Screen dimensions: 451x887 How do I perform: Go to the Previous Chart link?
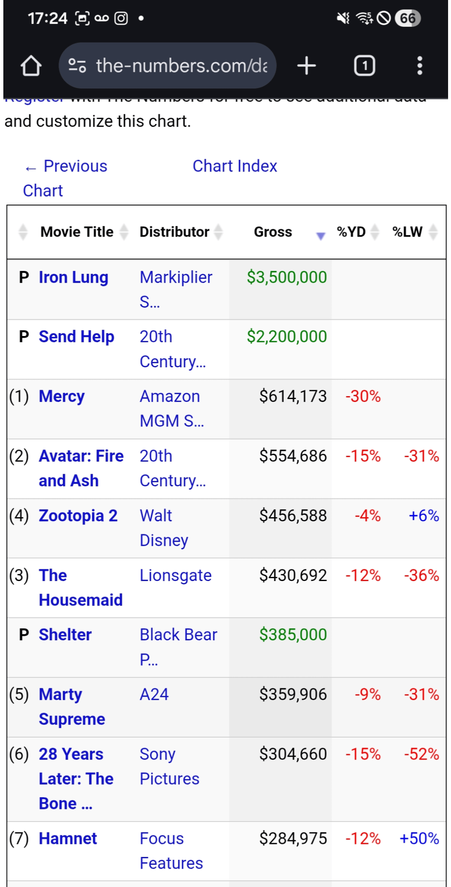(65, 178)
